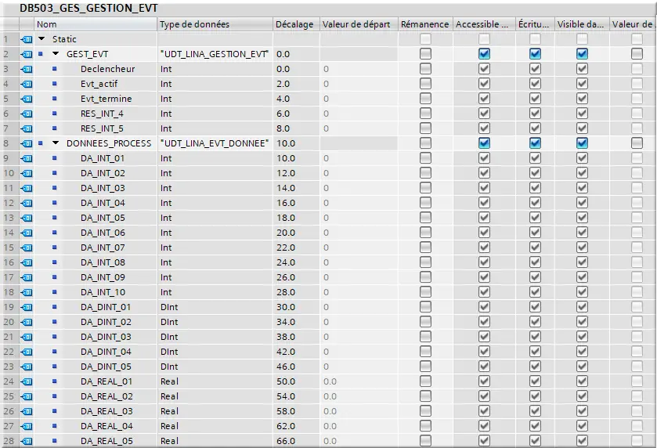The image size is (657, 448).
Task: Click start value field of Evt_actif
Action: coord(359,84)
